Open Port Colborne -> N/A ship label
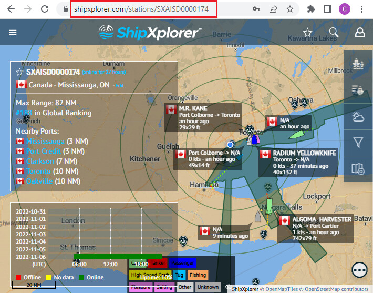Image resolution: width=373 pixels, height=293 pixels. [208, 159]
